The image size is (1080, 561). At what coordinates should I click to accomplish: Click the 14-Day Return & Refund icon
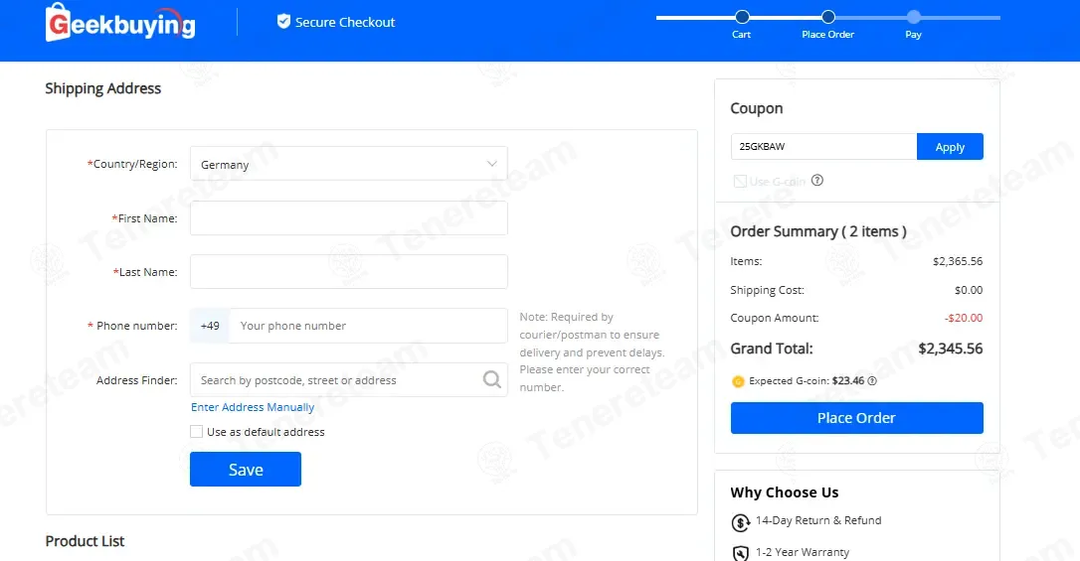point(741,522)
